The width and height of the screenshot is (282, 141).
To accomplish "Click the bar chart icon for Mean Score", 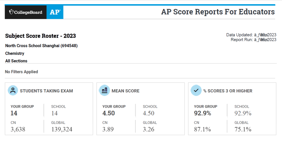I will click(104, 91).
